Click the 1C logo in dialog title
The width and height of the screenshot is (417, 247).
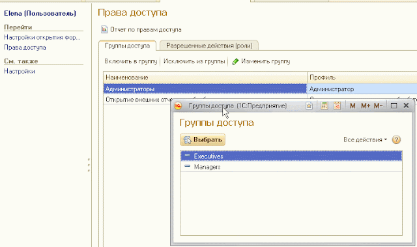[178, 106]
